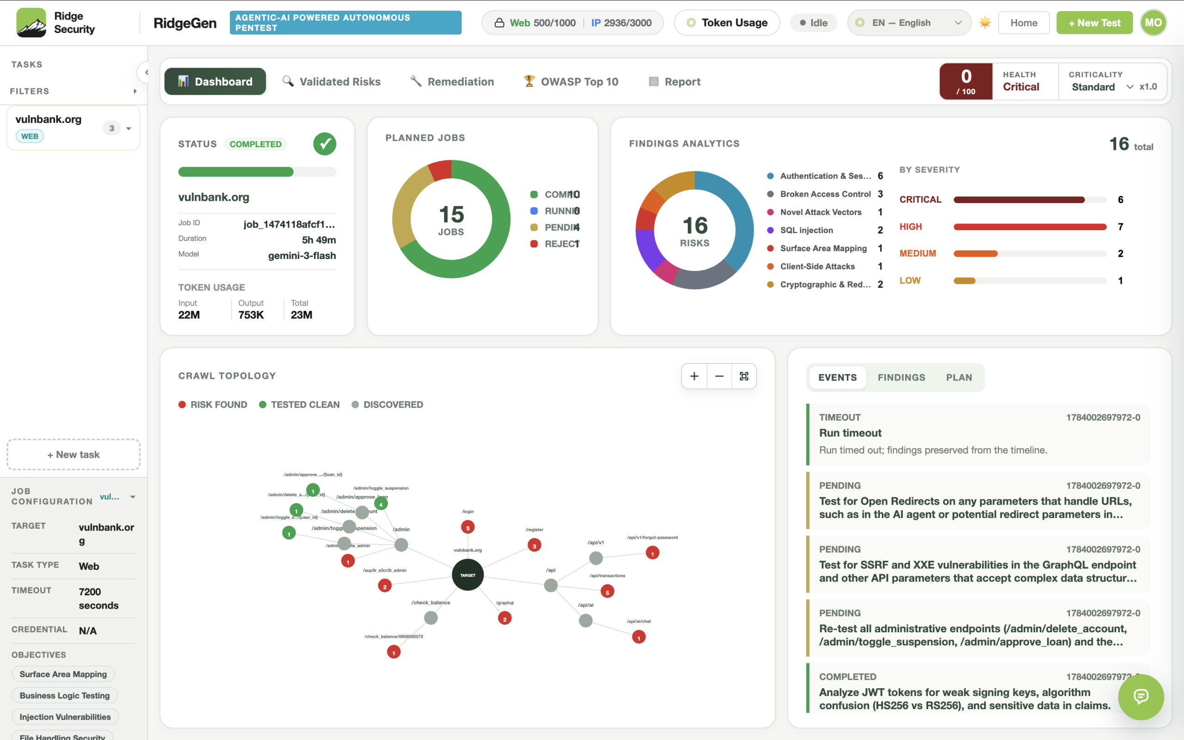Open the OWASP Top 10 tab

pyautogui.click(x=571, y=82)
